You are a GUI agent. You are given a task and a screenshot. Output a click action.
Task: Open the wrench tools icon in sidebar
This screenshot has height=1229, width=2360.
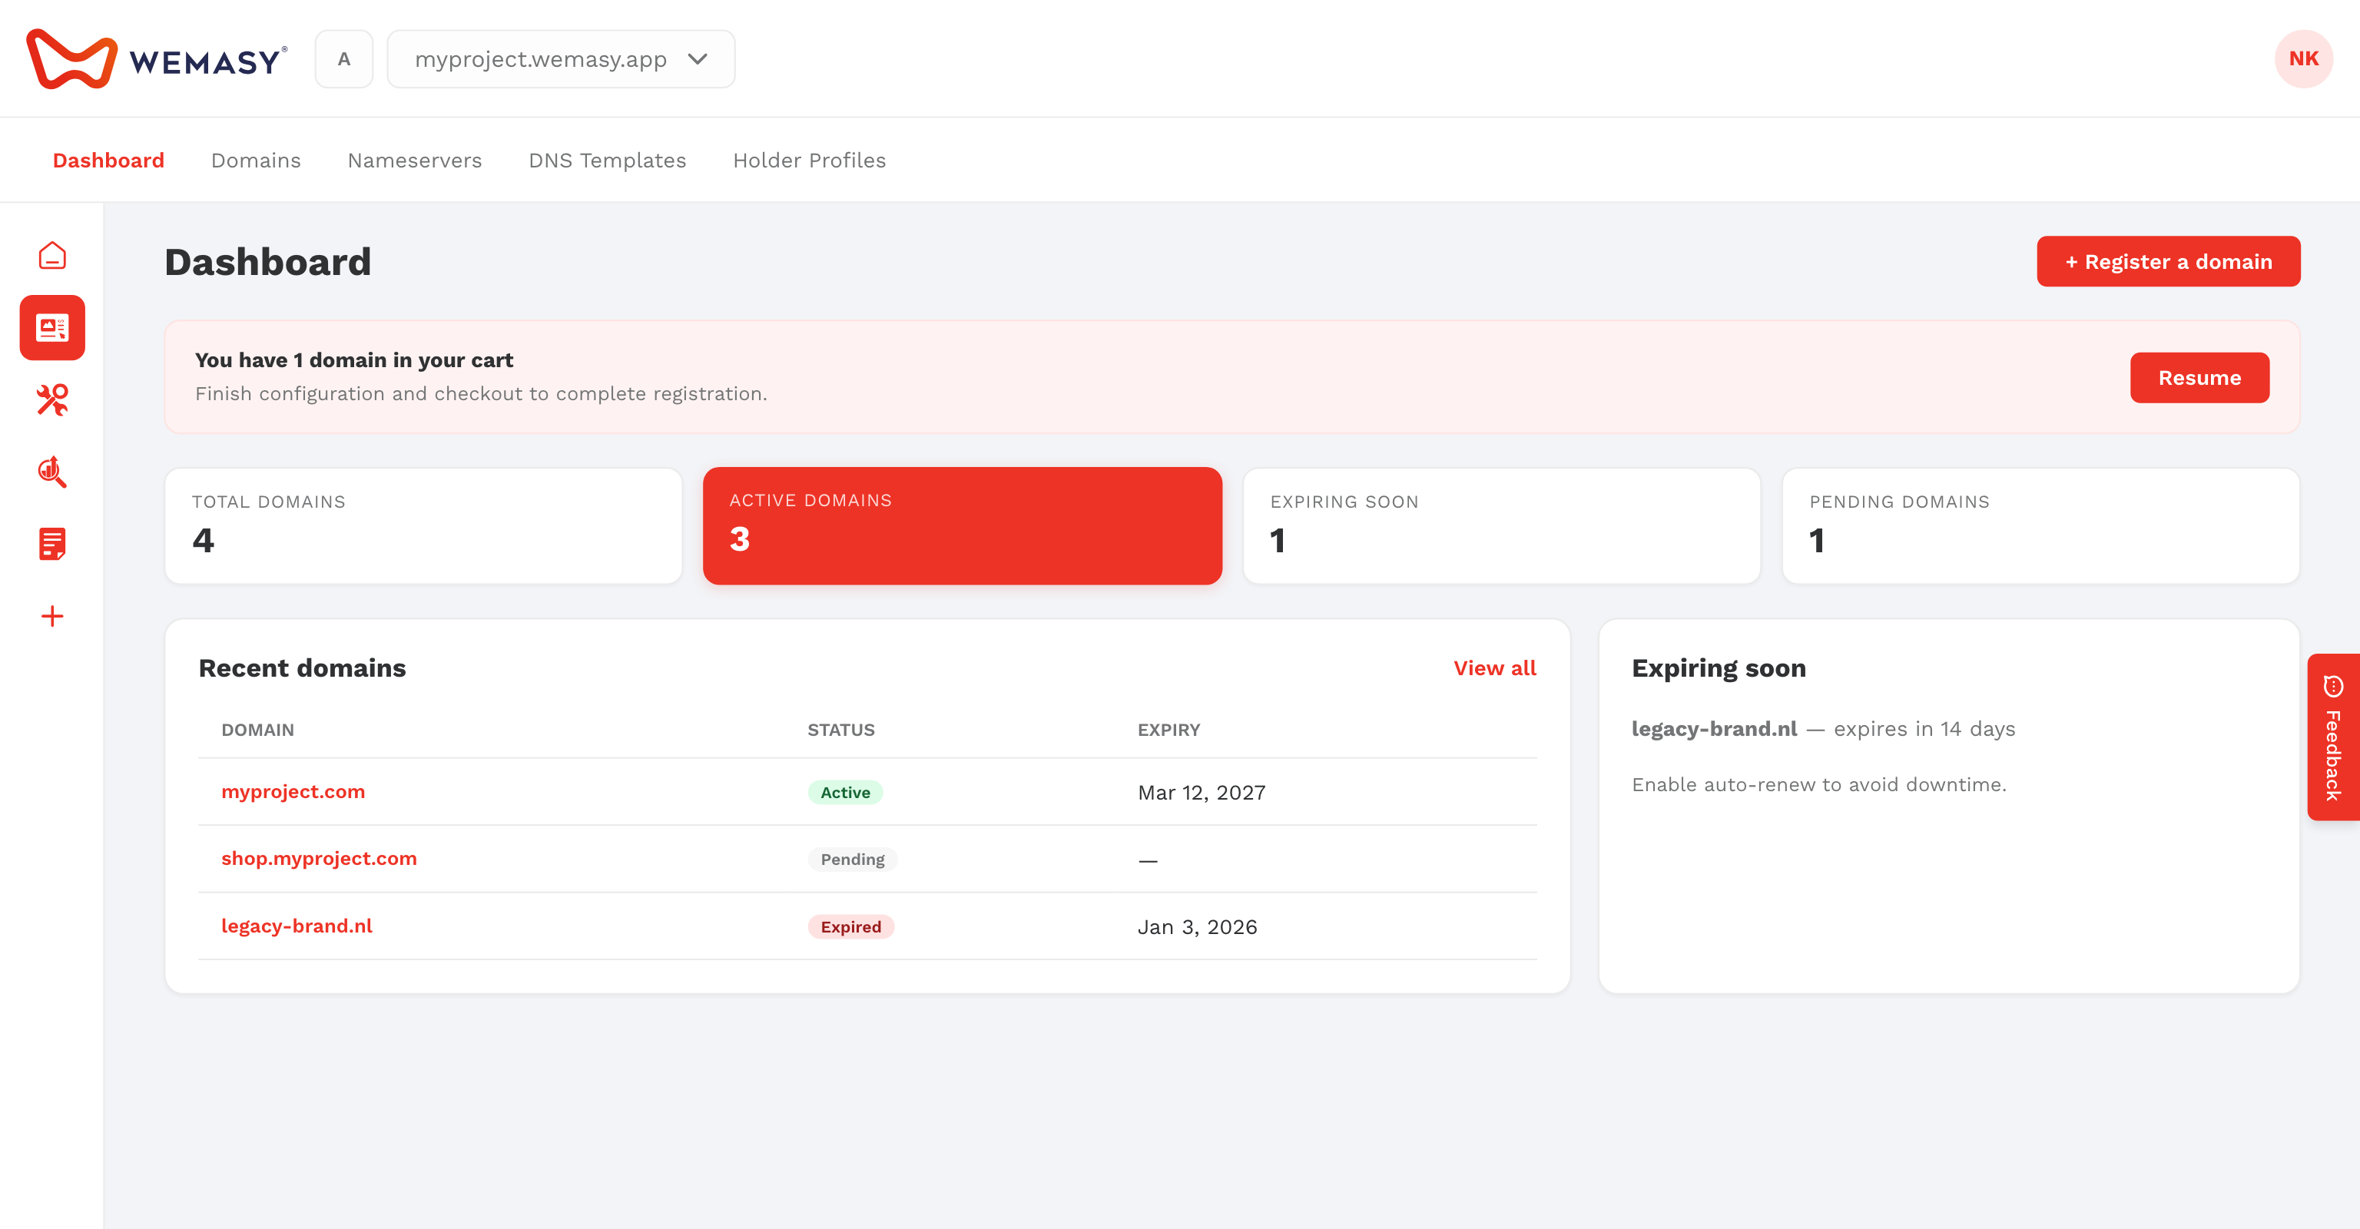[x=52, y=399]
